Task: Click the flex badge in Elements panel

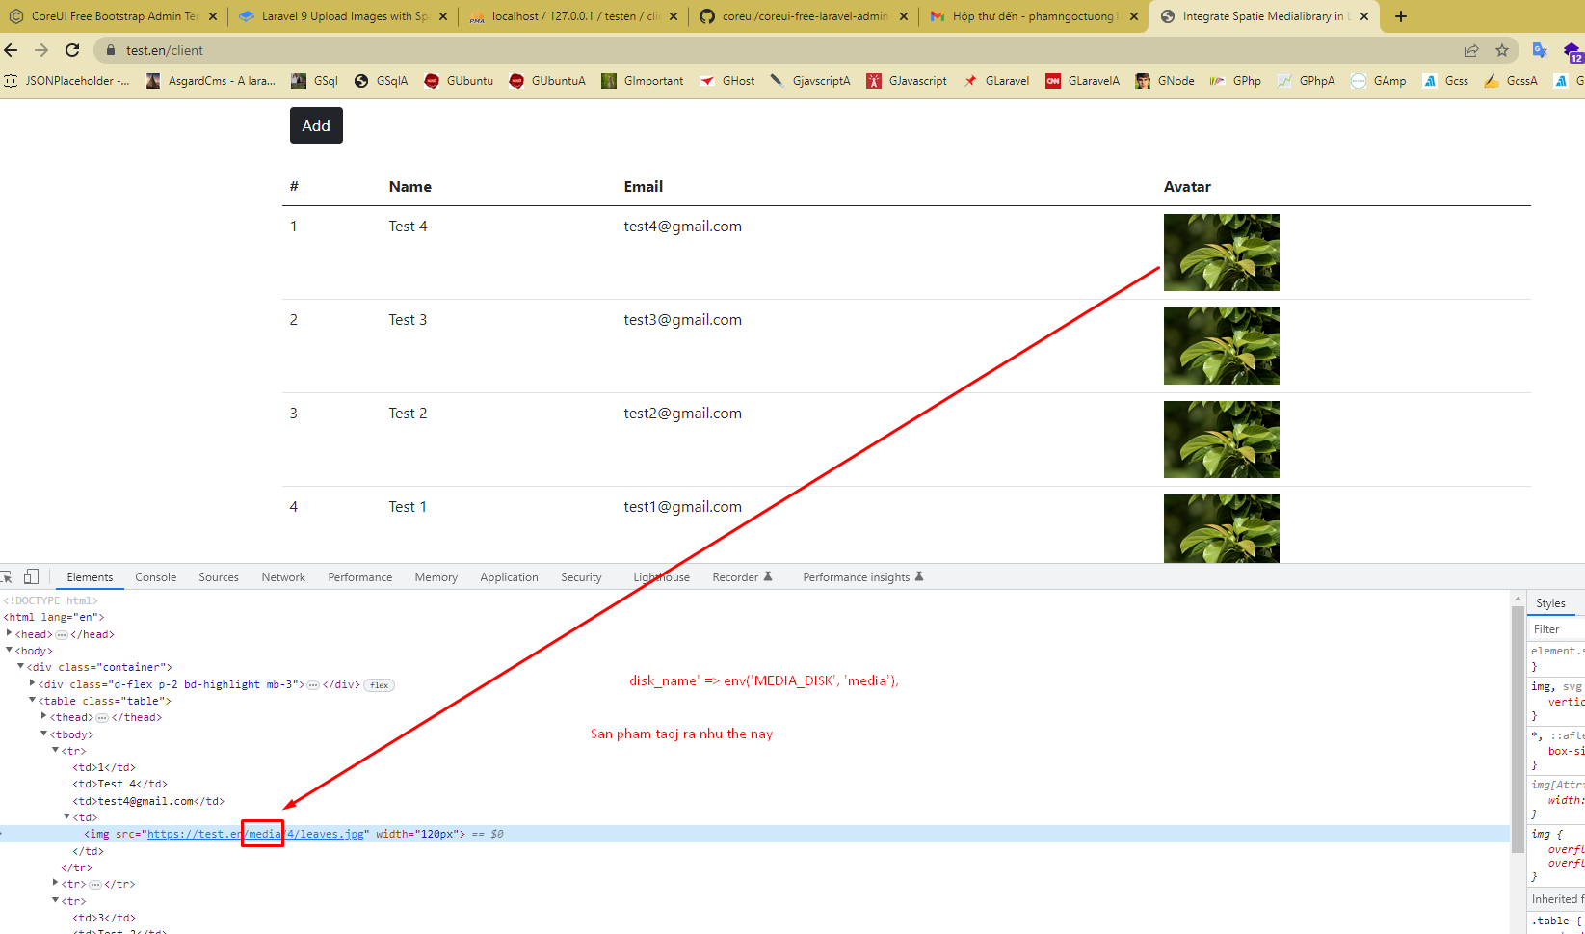Action: coord(380,685)
